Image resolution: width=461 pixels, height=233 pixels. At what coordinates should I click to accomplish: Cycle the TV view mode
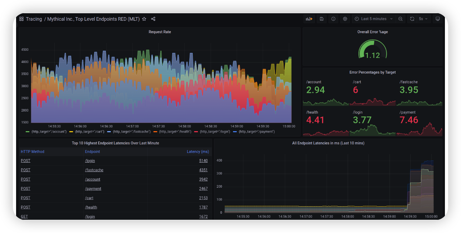[438, 19]
